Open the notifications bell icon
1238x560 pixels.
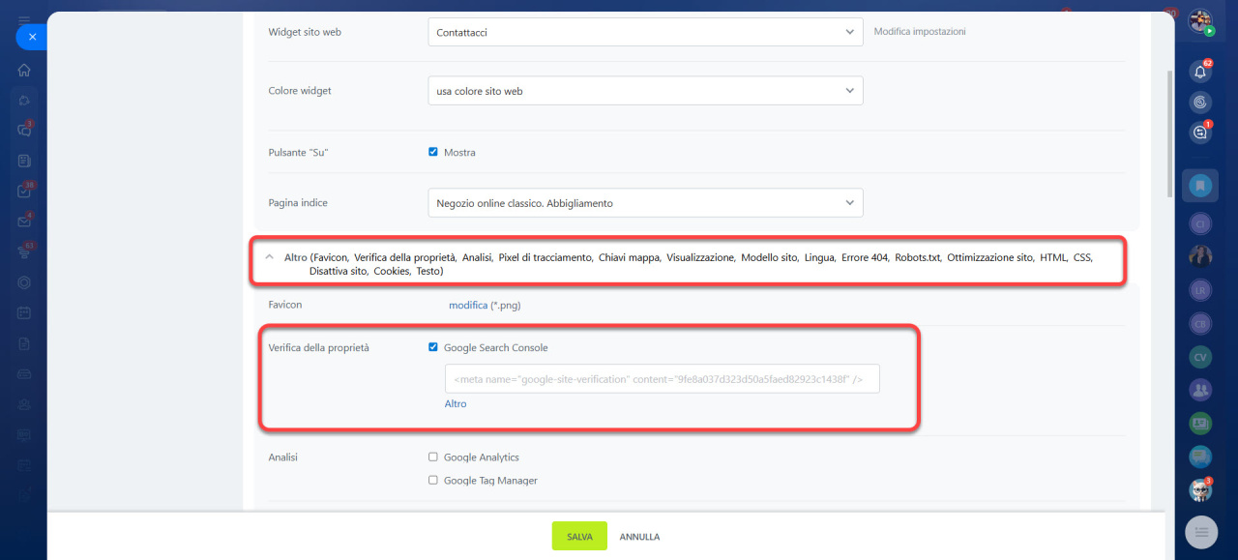pos(1200,72)
